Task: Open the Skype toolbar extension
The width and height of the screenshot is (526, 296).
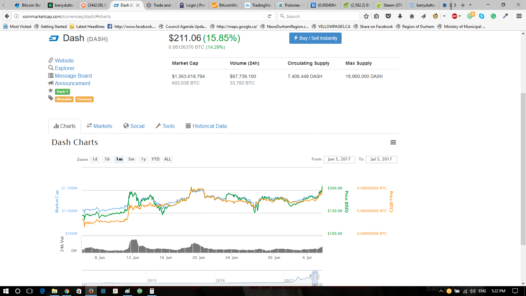Action: (x=482, y=16)
